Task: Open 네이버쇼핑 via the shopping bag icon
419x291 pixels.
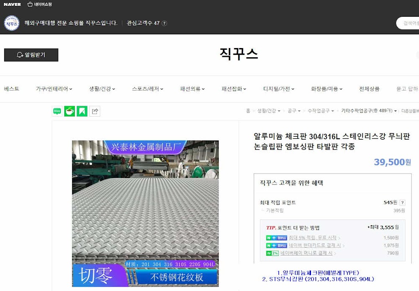Action: click(39, 4)
